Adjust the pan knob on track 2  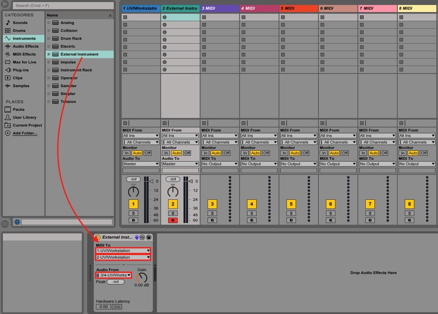173,191
